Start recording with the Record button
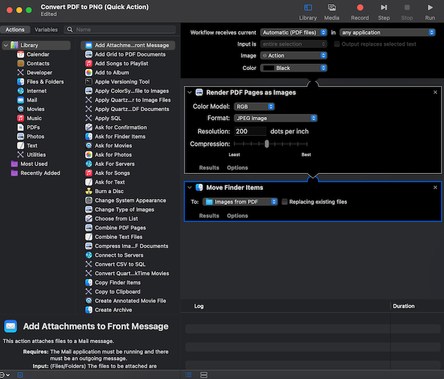 (x=360, y=8)
